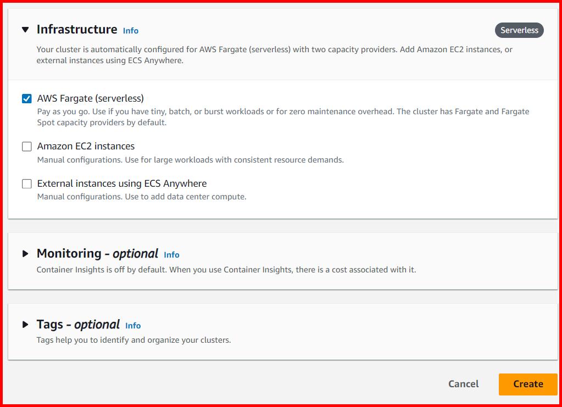Open the Info link beside Infrastructure

tap(130, 31)
